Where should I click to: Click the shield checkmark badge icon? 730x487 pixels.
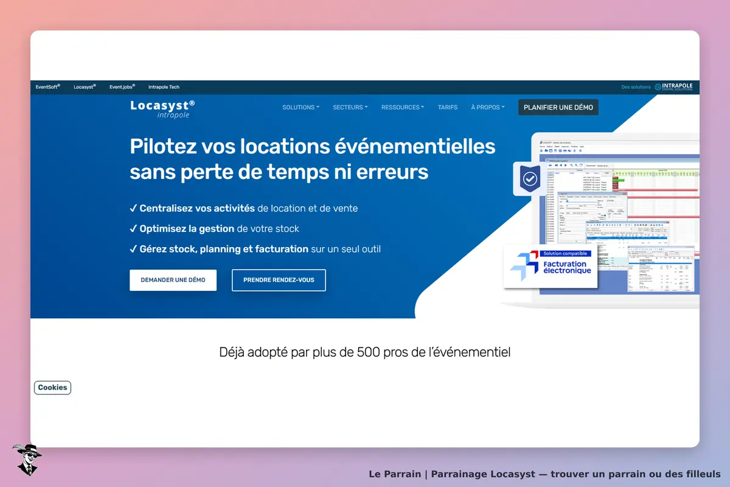click(x=530, y=178)
